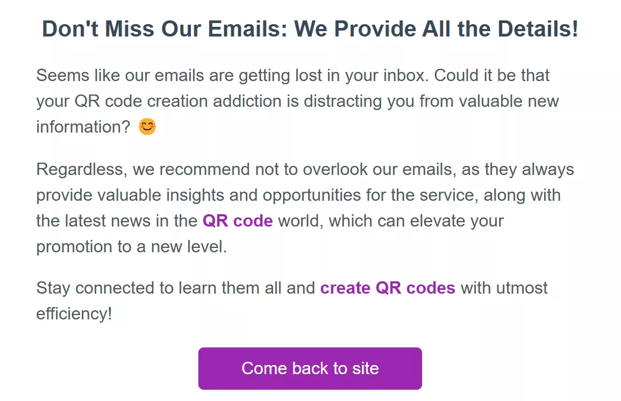Click the phrase promotion to a new level
Viewport: 621px width, 401px height.
(x=132, y=247)
